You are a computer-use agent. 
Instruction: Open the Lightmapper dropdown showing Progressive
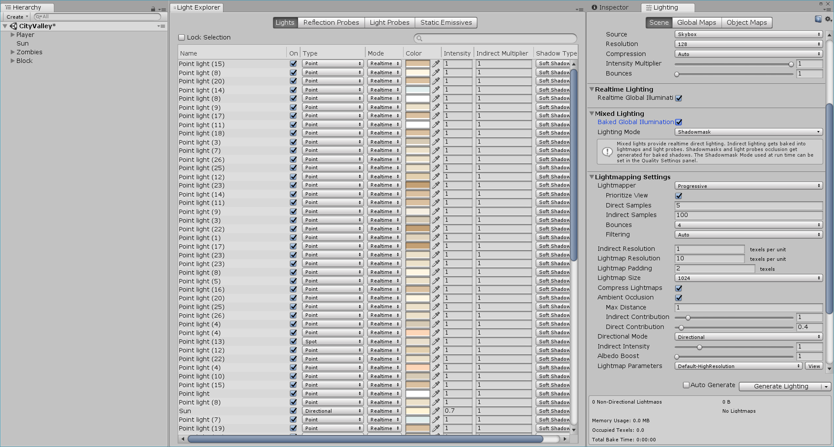click(x=748, y=186)
